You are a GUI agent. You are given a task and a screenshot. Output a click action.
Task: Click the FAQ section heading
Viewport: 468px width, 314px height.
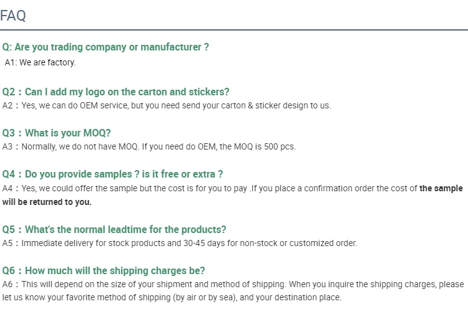13,16
